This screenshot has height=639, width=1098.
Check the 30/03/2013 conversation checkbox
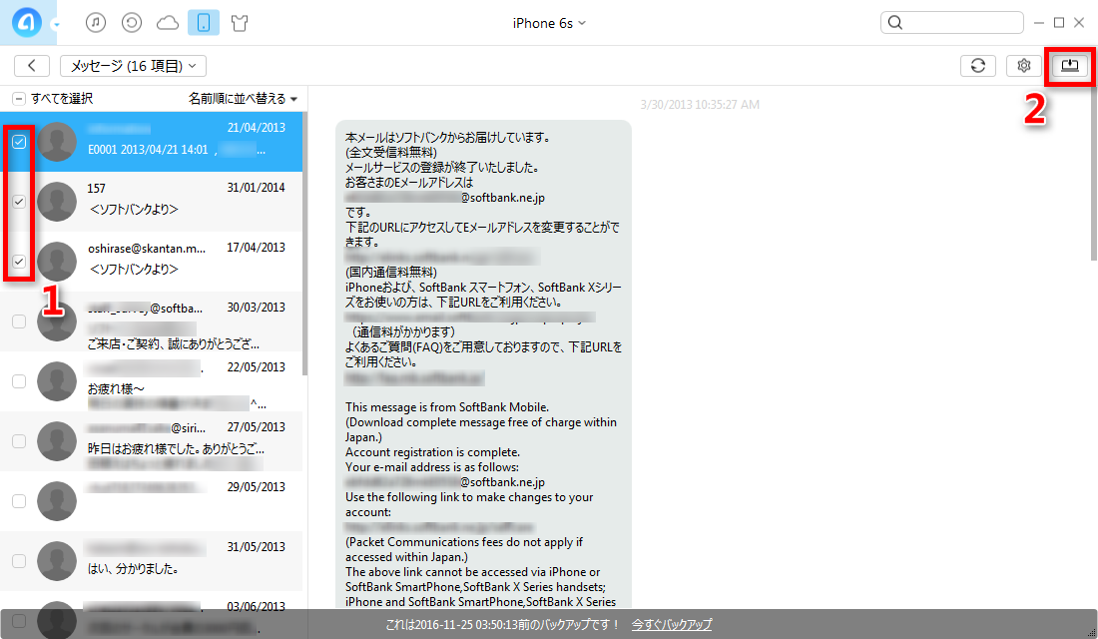(19, 321)
